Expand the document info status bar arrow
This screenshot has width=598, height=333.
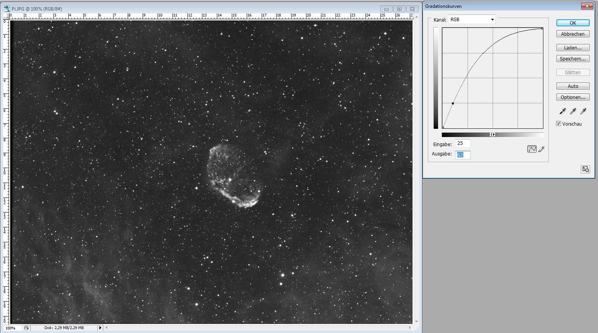[x=100, y=328]
